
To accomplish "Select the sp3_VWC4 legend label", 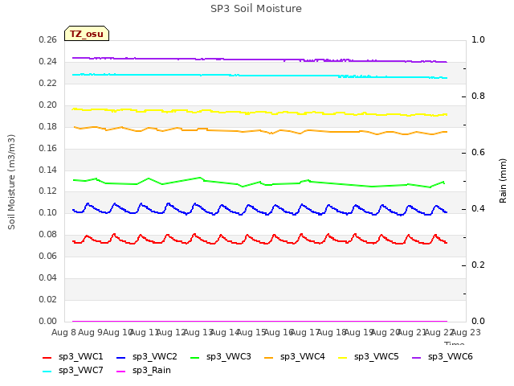I will point(302,357).
